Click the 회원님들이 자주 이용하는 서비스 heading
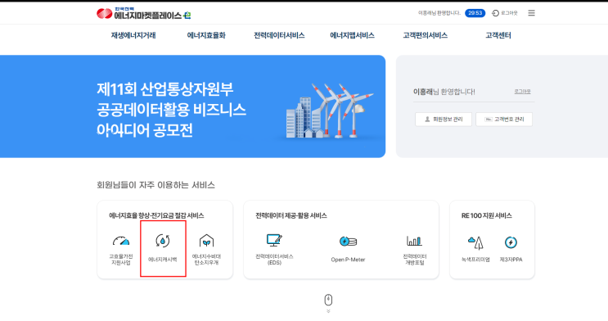 tap(155, 185)
